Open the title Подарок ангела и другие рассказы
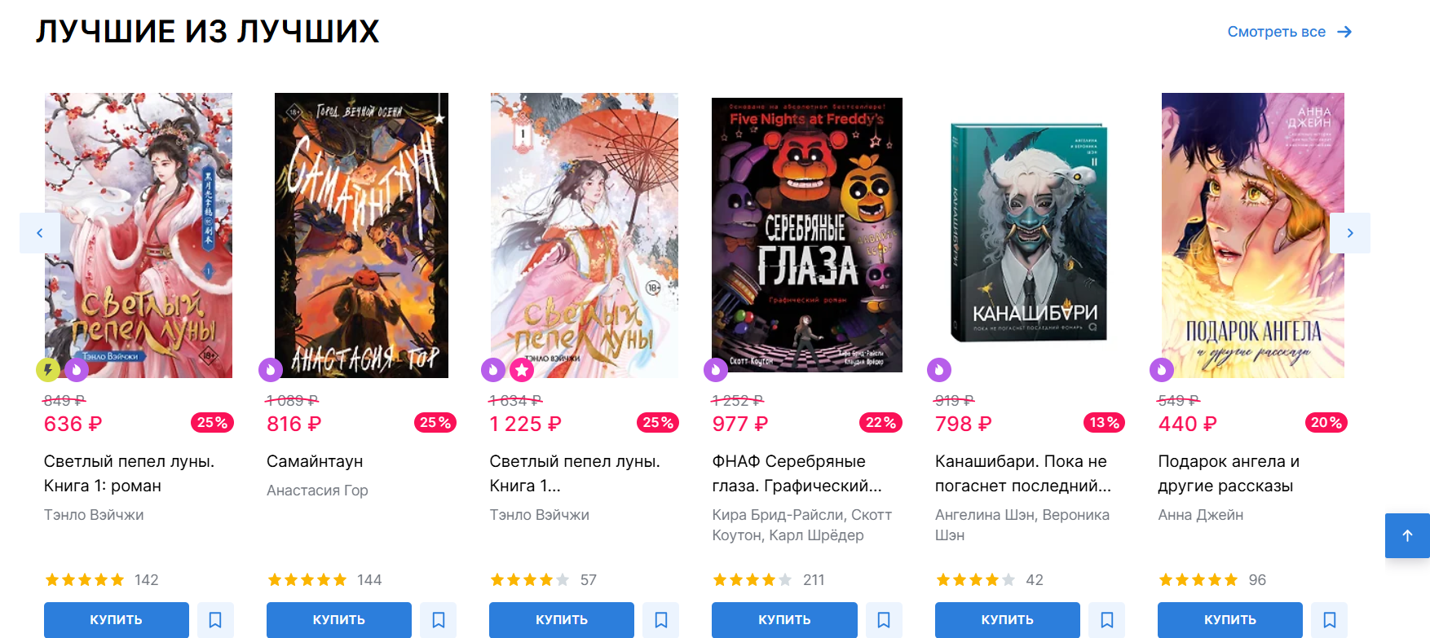 pos(1229,473)
